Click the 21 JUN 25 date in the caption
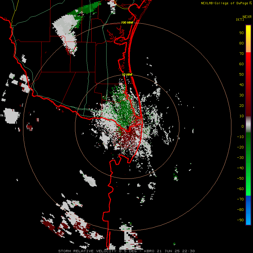Image resolution: width=253 pixels, height=253 pixels. [x=169, y=251]
